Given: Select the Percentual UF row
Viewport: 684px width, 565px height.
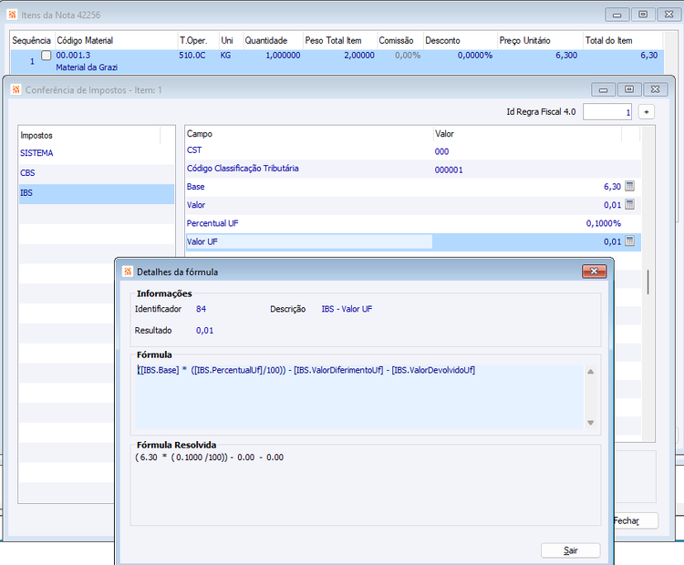Looking at the screenshot, I should click(x=412, y=223).
